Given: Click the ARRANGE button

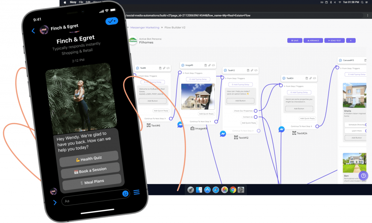Looking at the screenshot, I should (313, 41).
